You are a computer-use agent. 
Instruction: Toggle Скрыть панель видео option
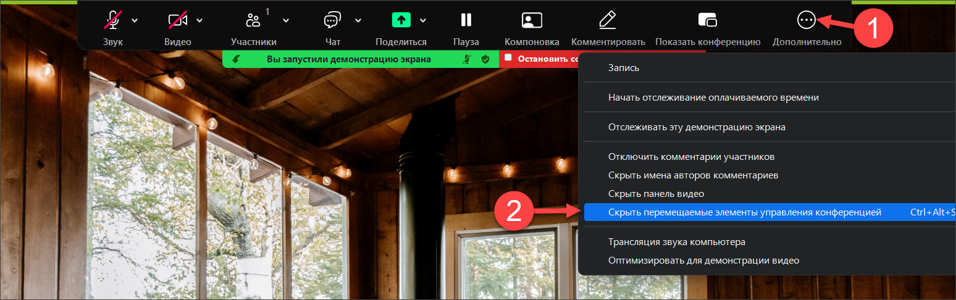tap(656, 194)
